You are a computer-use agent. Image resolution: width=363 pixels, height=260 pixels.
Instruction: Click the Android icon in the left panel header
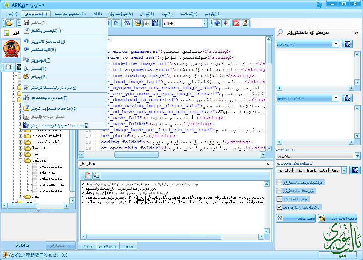[x=6, y=33]
